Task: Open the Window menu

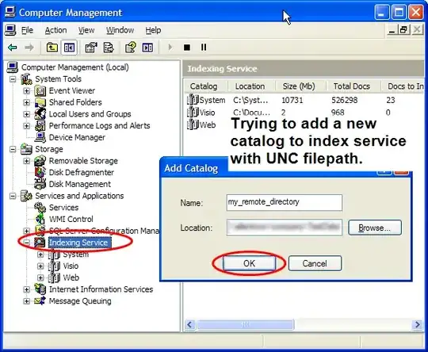Action: [120, 30]
